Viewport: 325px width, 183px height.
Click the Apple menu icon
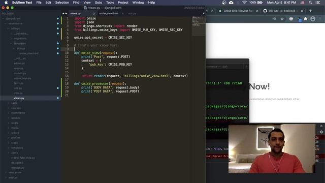coord(6,3)
